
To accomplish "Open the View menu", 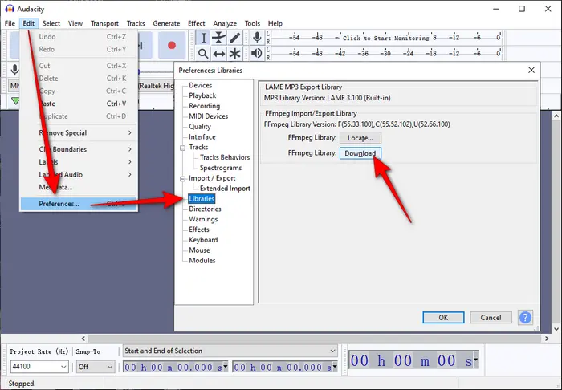I will pyautogui.click(x=75, y=23).
